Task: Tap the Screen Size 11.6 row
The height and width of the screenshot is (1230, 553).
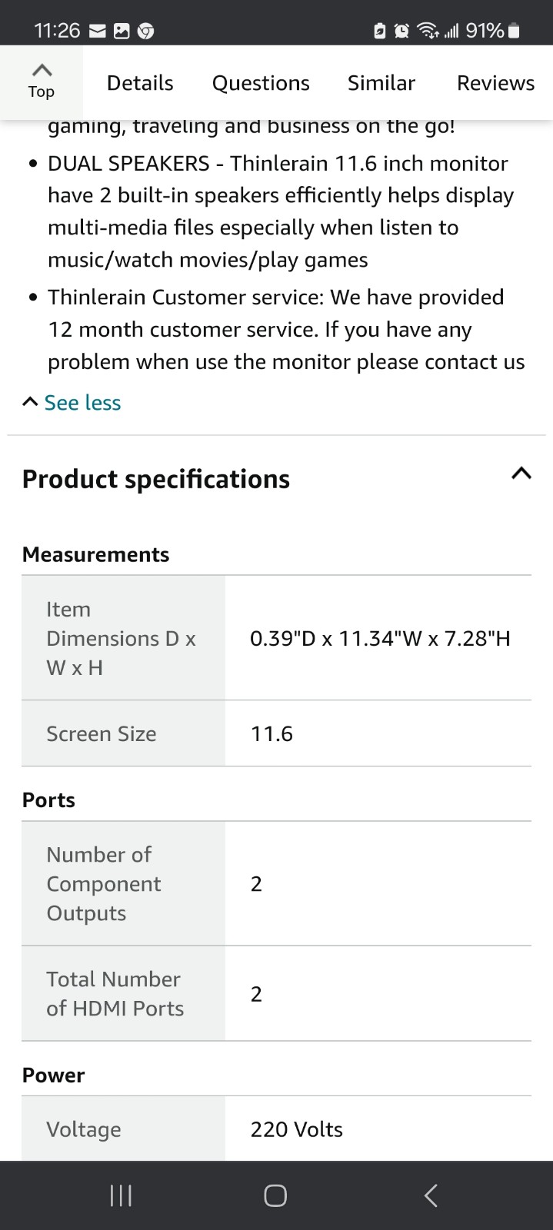Action: click(276, 733)
